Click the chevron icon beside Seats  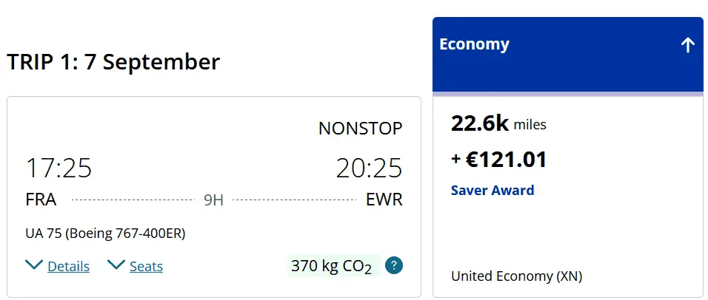pos(116,265)
